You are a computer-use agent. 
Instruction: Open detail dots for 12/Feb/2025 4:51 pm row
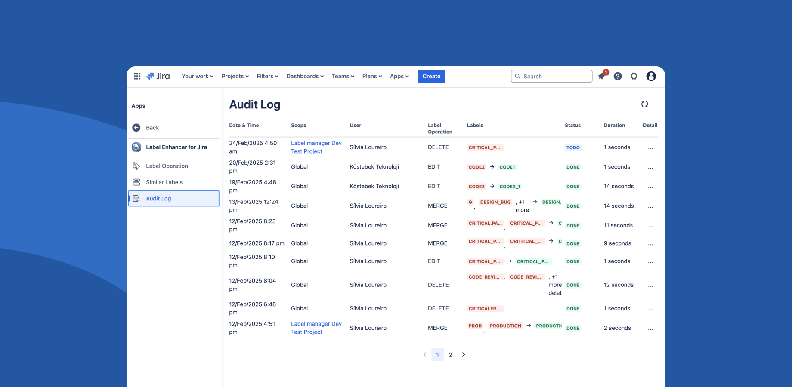[x=650, y=329]
